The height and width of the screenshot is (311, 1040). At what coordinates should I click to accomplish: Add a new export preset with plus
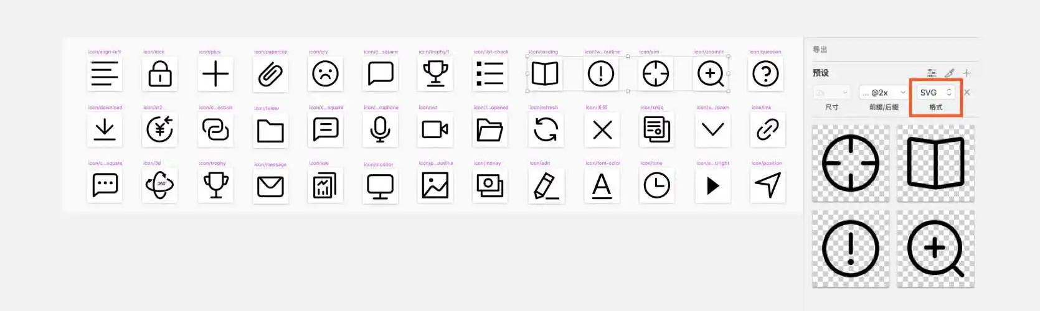tap(967, 73)
